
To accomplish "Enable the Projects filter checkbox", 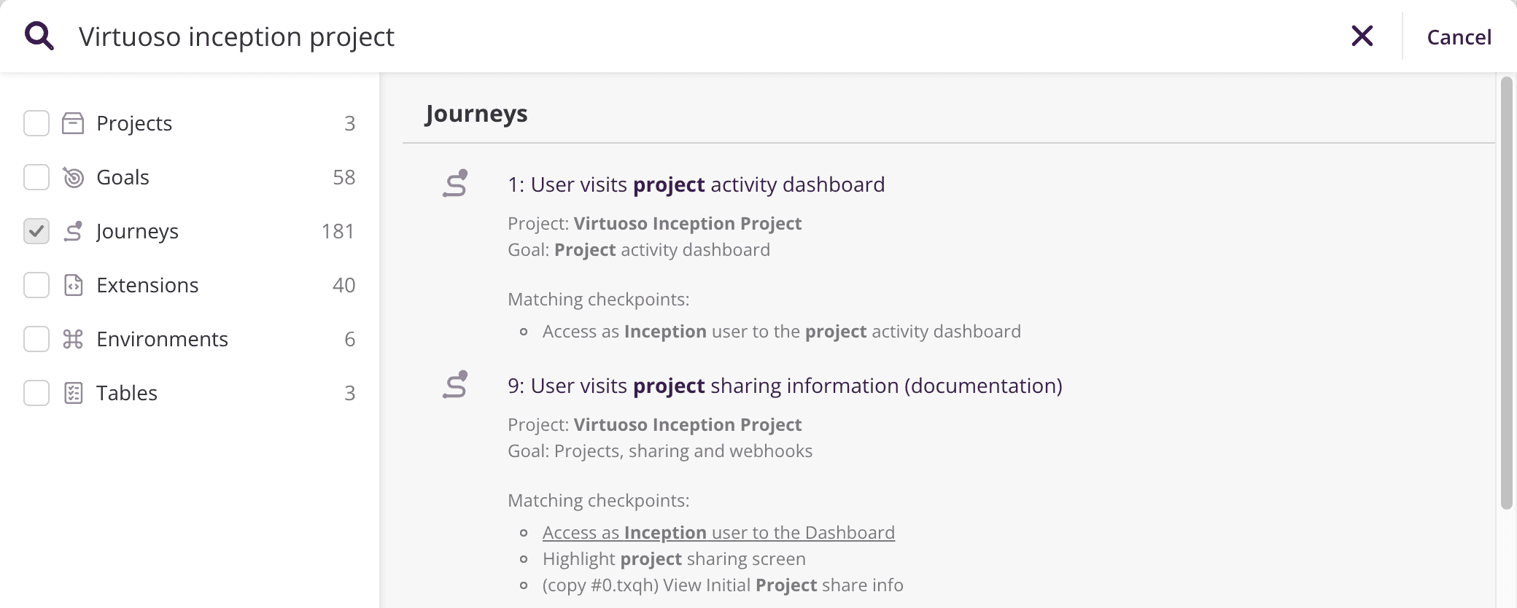I will point(36,123).
